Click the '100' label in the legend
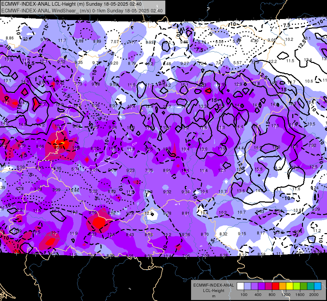 coord(244,295)
